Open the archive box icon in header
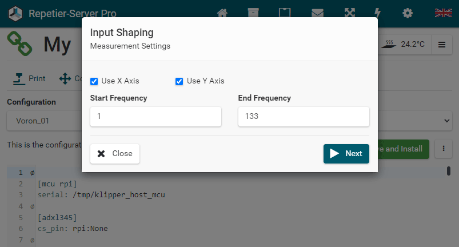Image resolution: width=459 pixels, height=247 pixels. [x=253, y=13]
